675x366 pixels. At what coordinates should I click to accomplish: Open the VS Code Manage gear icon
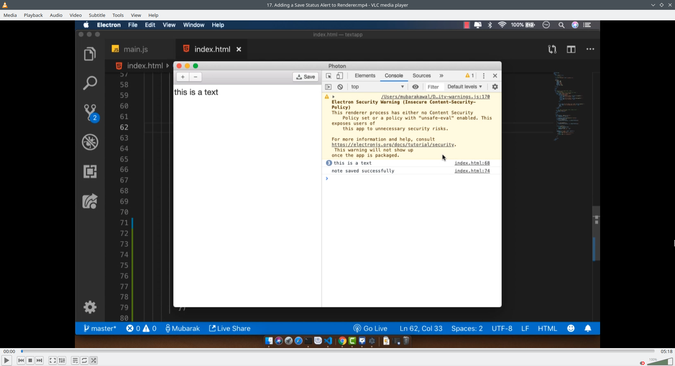point(90,307)
